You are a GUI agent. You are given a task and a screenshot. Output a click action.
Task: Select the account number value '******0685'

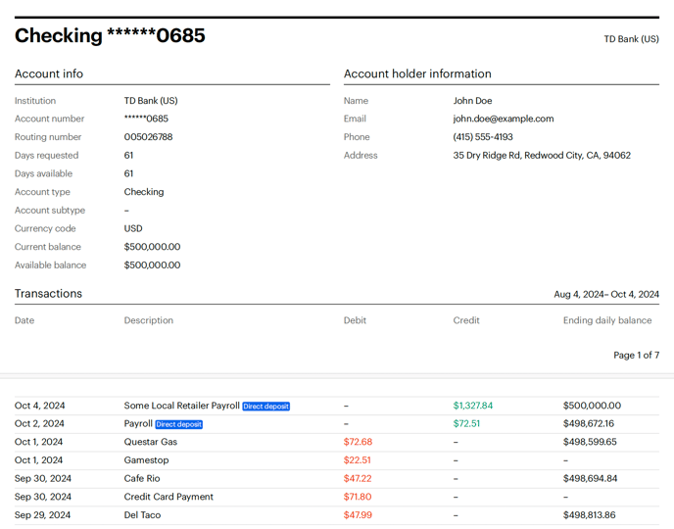point(146,119)
